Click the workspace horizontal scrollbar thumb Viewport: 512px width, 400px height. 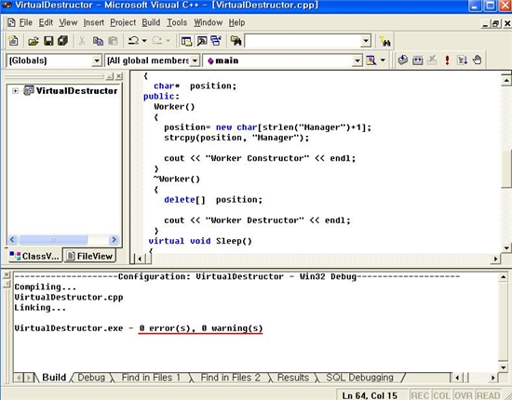(53, 240)
